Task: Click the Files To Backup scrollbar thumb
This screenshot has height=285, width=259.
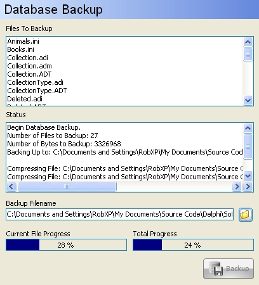Action: 248,54
